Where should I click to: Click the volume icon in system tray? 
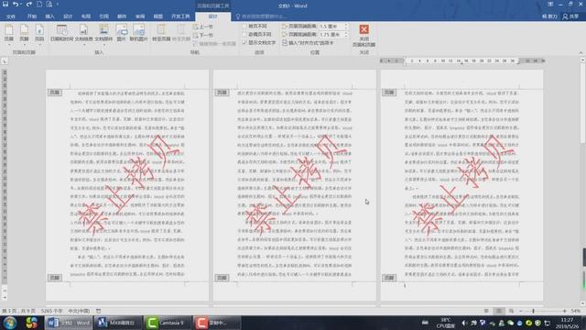[x=464, y=323]
